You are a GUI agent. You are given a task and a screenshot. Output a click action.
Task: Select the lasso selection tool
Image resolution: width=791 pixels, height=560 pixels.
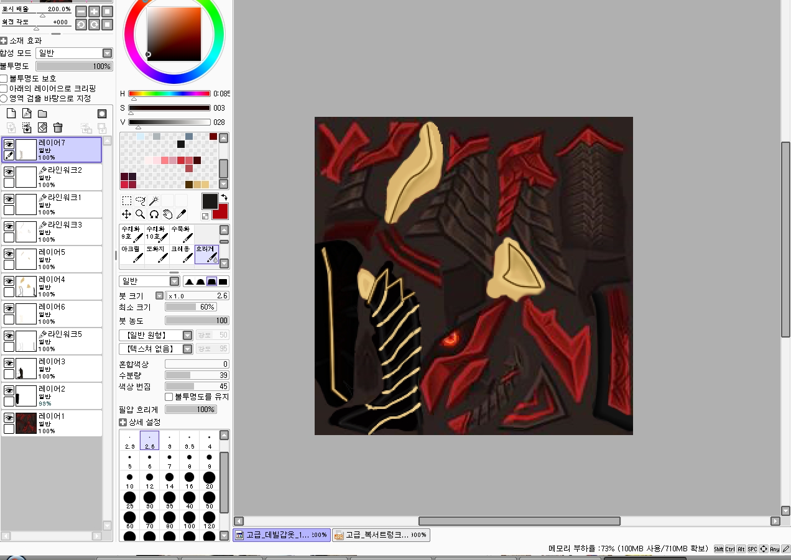140,200
